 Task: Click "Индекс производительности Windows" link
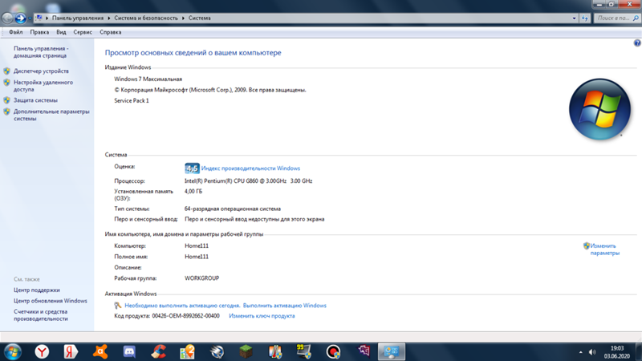click(x=250, y=168)
